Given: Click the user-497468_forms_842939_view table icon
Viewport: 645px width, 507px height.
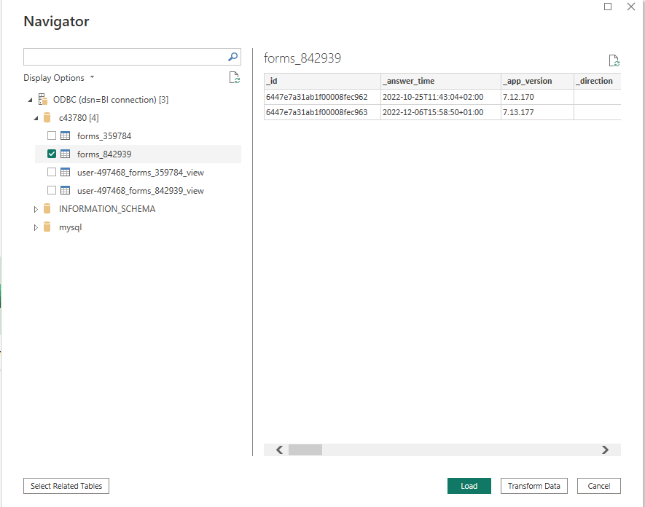Looking at the screenshot, I should [x=65, y=190].
